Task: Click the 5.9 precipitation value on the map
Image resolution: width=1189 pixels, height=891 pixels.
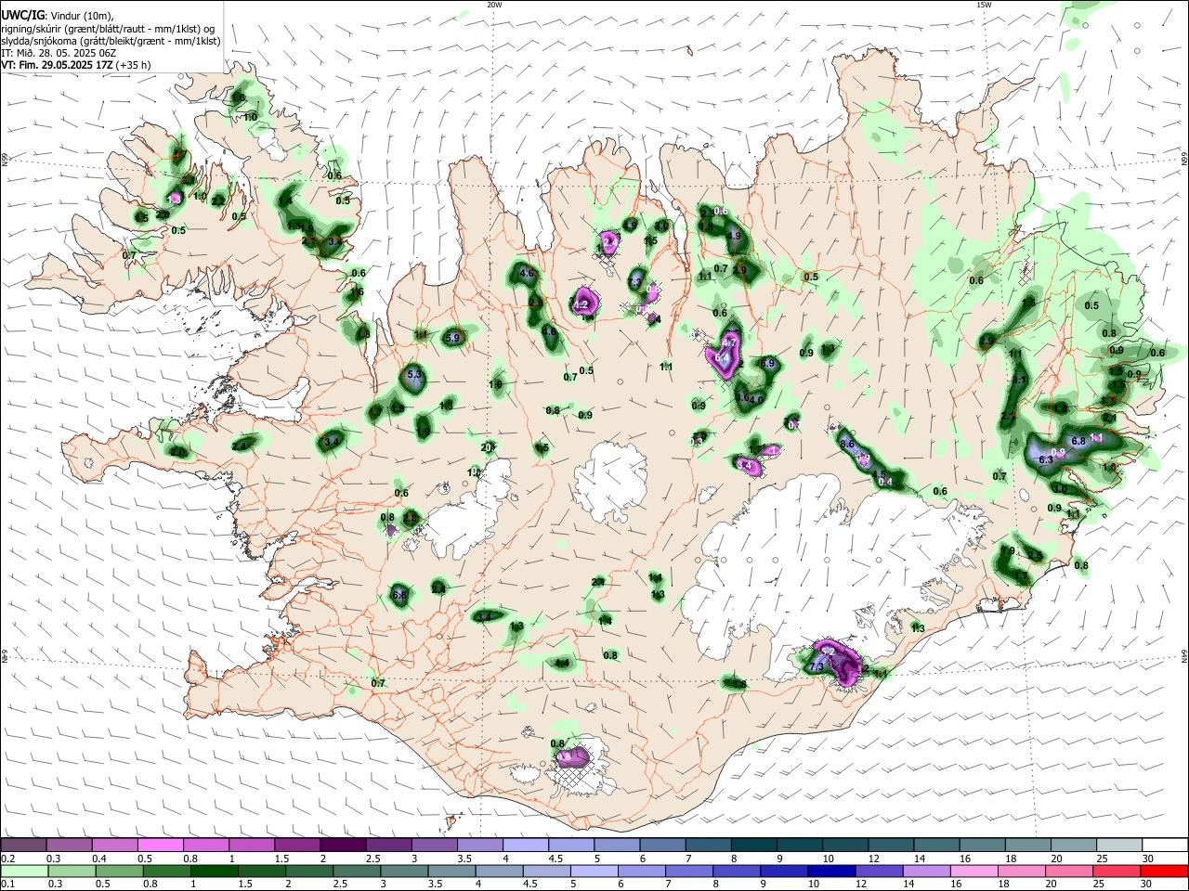Action: (453, 338)
